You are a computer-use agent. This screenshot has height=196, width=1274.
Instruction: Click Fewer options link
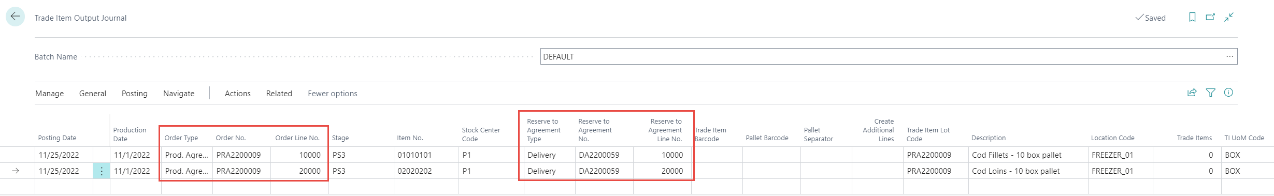[333, 94]
